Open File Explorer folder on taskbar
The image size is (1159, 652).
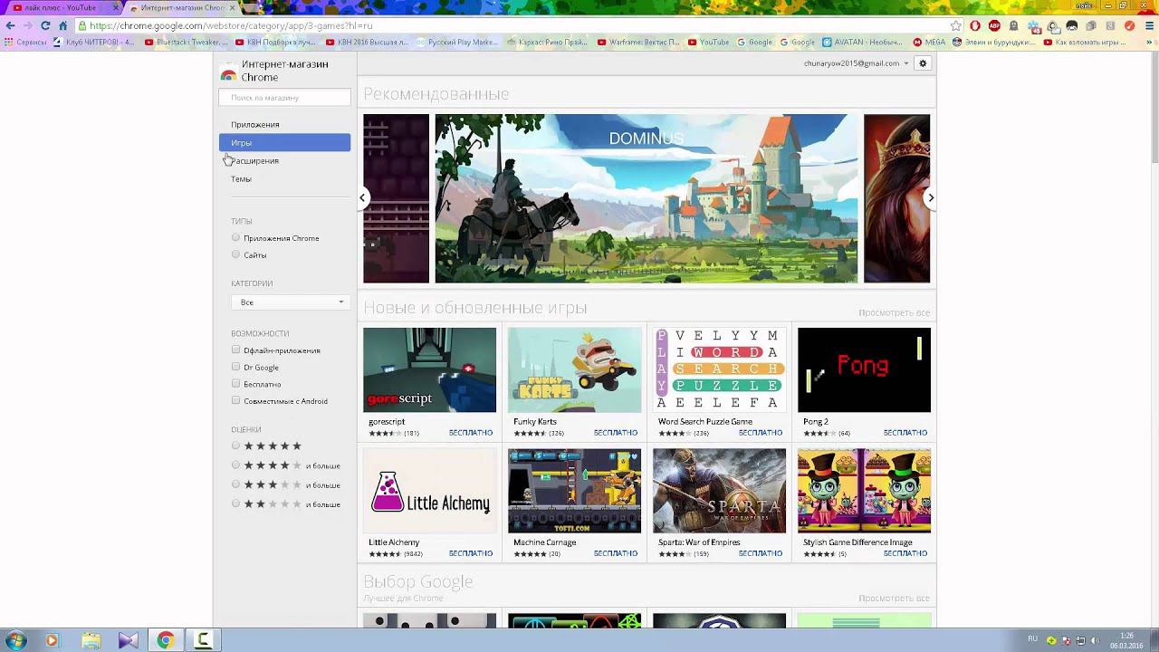click(x=91, y=640)
